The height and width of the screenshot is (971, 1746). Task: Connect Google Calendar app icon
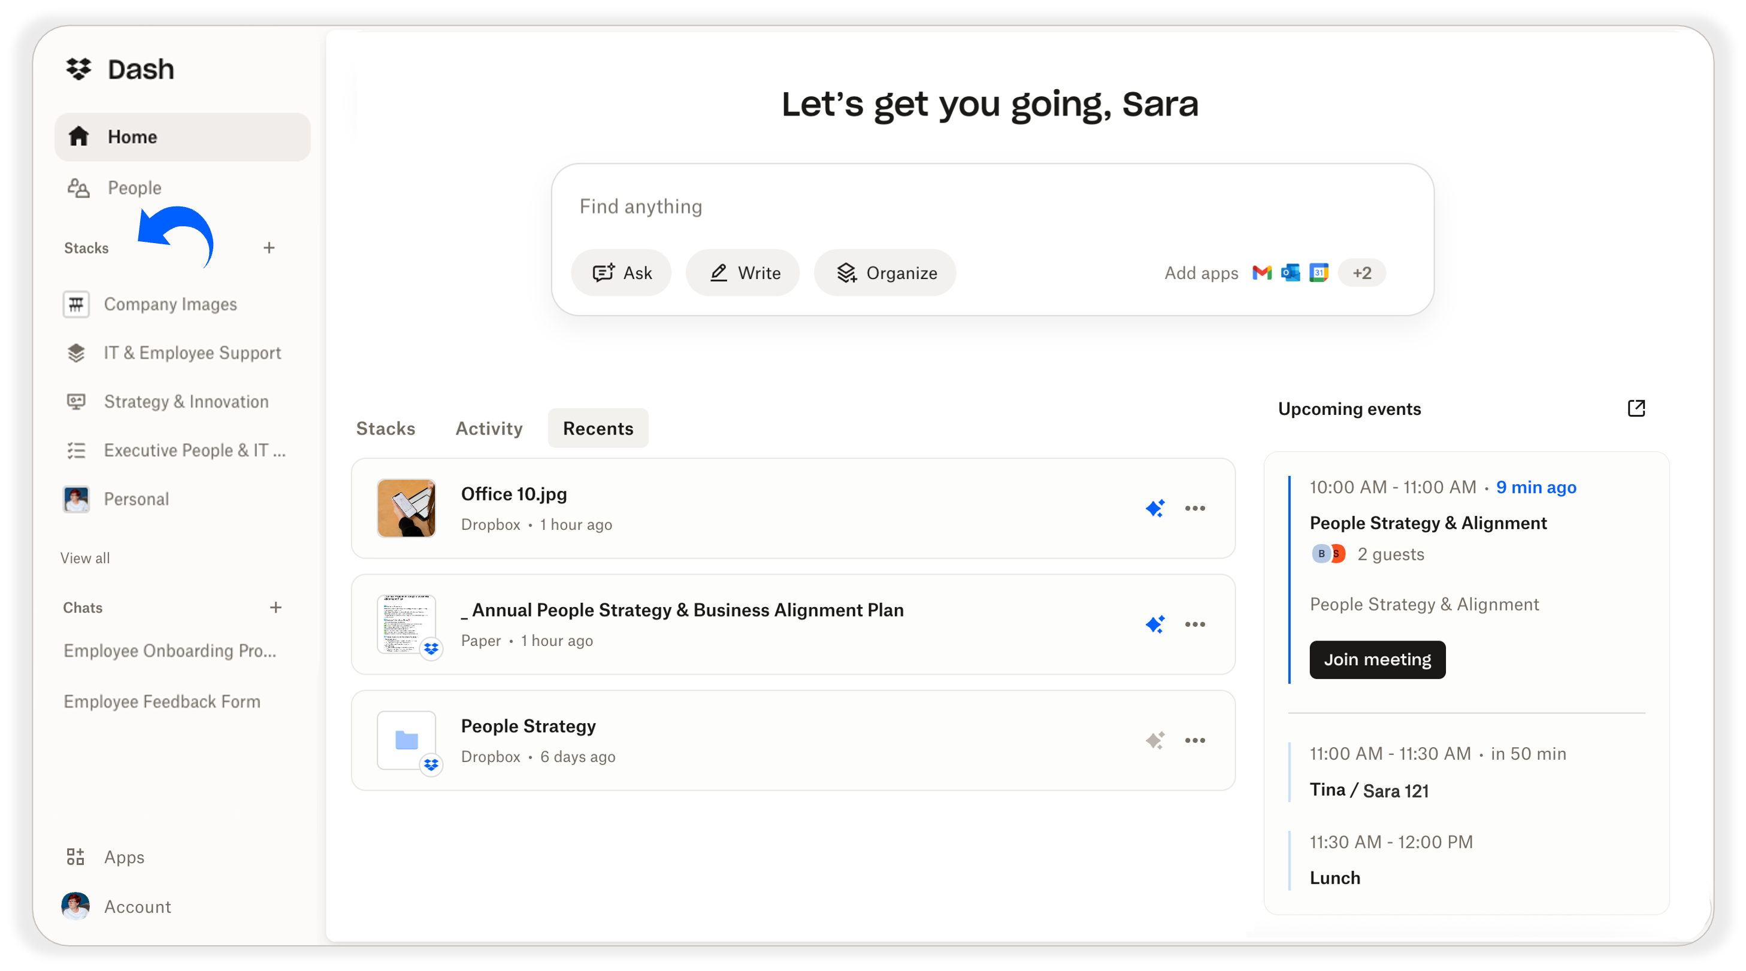[1318, 272]
